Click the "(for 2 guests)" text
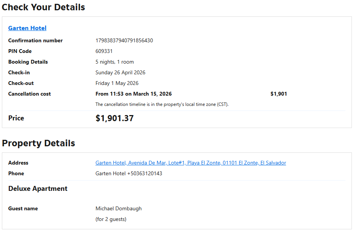Viewport: 353px width, 232px height. pos(111,219)
